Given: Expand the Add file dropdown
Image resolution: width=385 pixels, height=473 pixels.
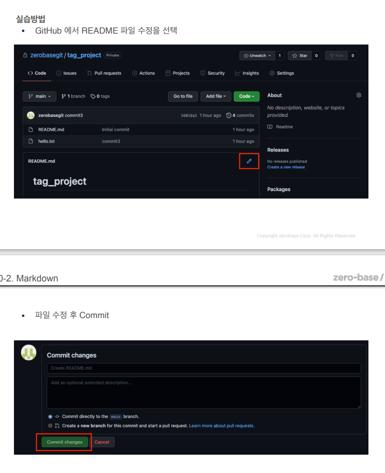Looking at the screenshot, I should pos(216,96).
